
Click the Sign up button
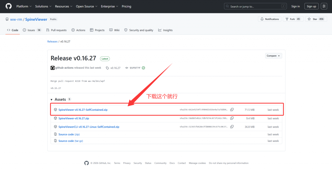tap(312, 6)
